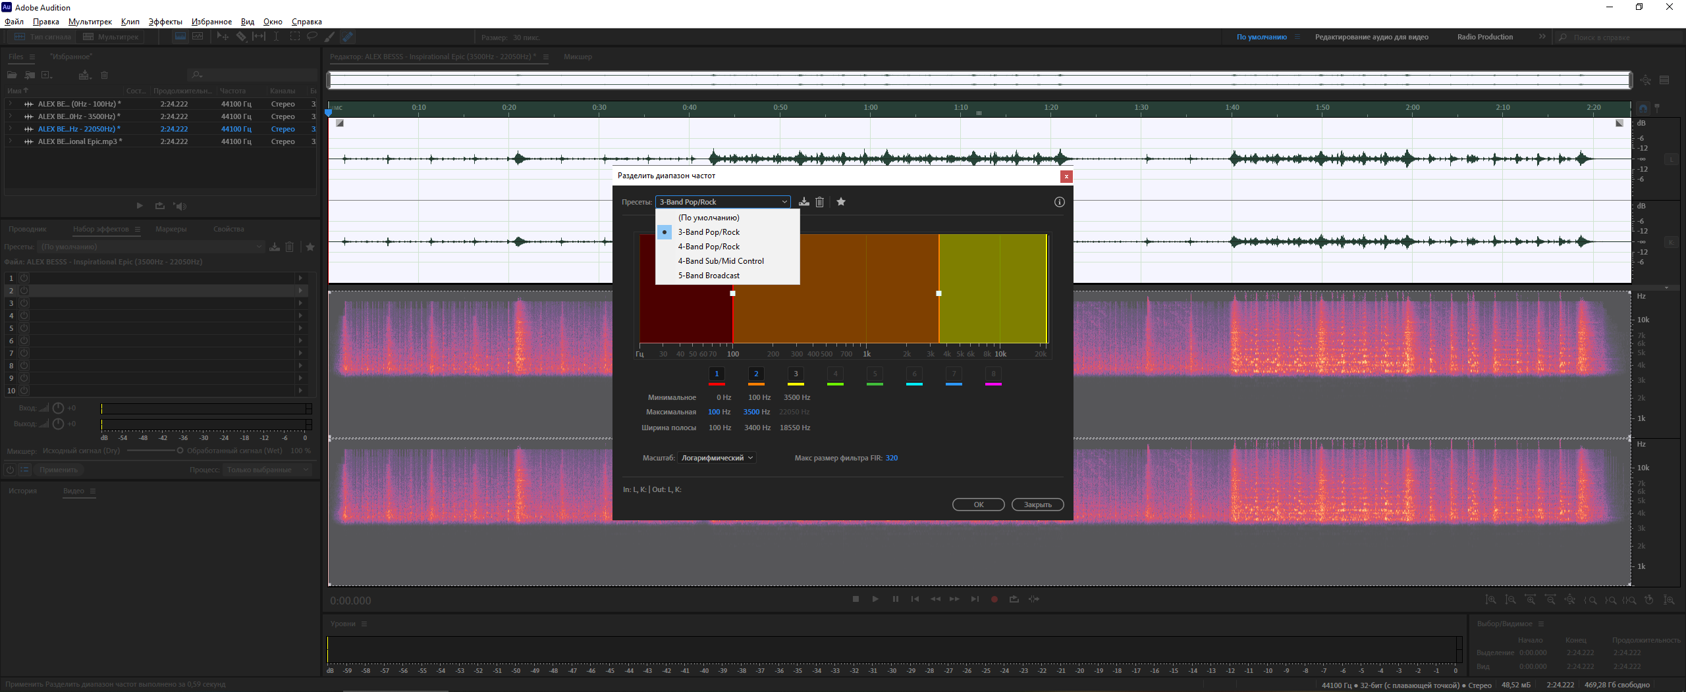1686x692 pixels.
Task: Open the Процесс Только выбранные dropdown
Action: (x=267, y=470)
